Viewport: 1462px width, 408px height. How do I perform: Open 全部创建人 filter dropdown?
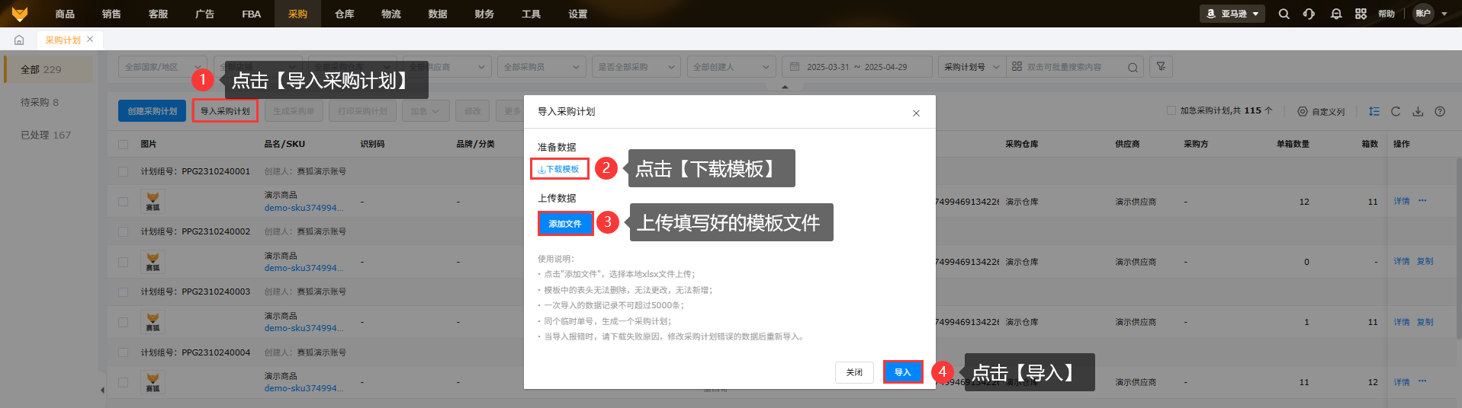point(731,67)
